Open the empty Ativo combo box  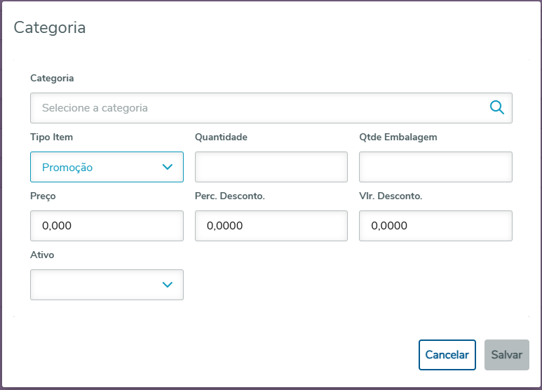coord(98,285)
